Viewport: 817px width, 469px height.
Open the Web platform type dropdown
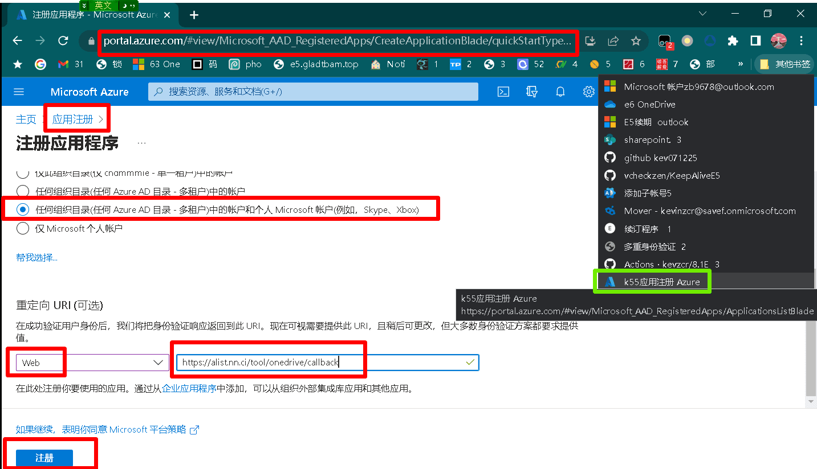(x=92, y=363)
